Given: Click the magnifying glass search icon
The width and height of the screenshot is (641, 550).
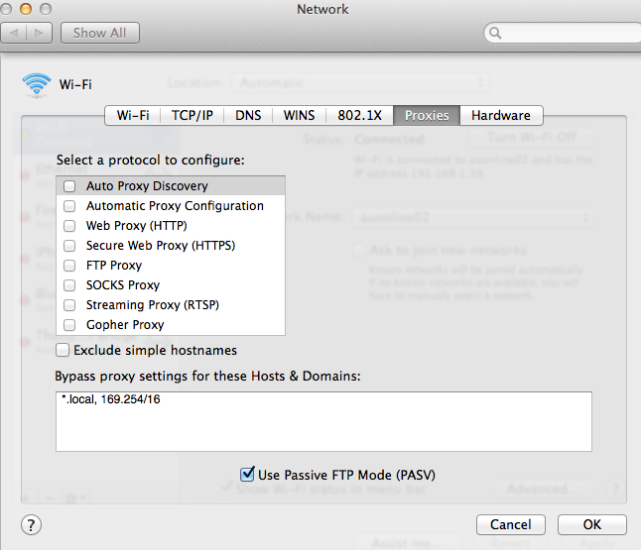Looking at the screenshot, I should (x=495, y=33).
